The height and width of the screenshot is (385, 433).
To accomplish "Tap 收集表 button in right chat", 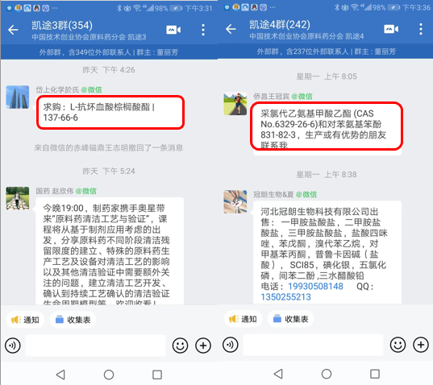I will [x=290, y=319].
